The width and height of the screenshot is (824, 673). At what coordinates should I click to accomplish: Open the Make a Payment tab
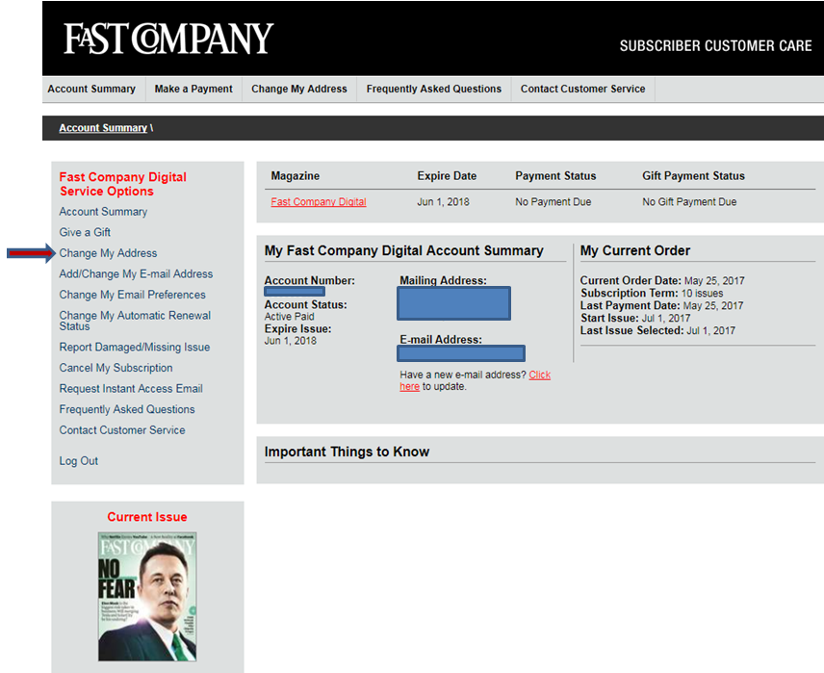(193, 89)
